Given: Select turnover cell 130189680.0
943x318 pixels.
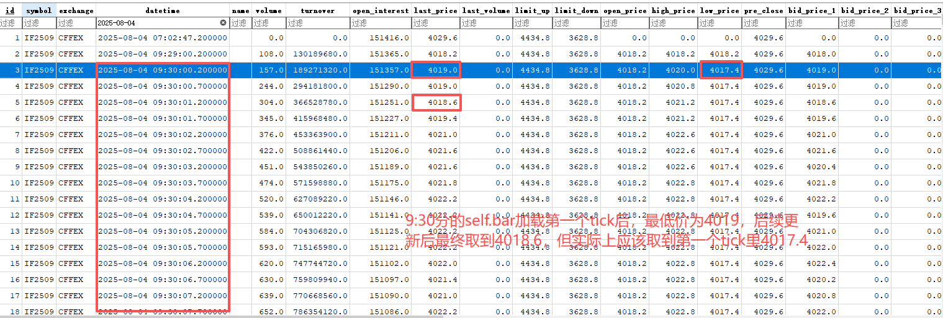Looking at the screenshot, I should coord(317,54).
